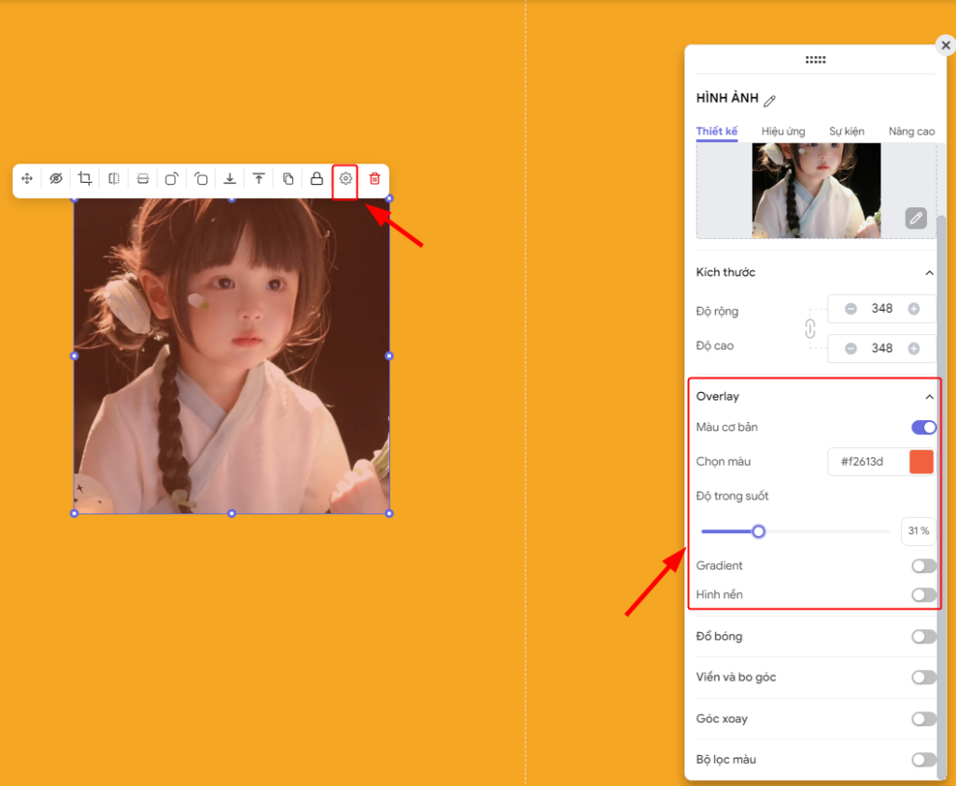Image resolution: width=956 pixels, height=786 pixels.
Task: Open image settings via gear icon
Action: click(345, 178)
